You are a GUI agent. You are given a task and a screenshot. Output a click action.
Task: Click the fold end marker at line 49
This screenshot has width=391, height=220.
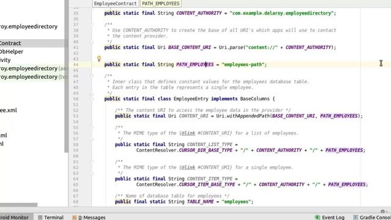pyautogui.click(x=92, y=94)
